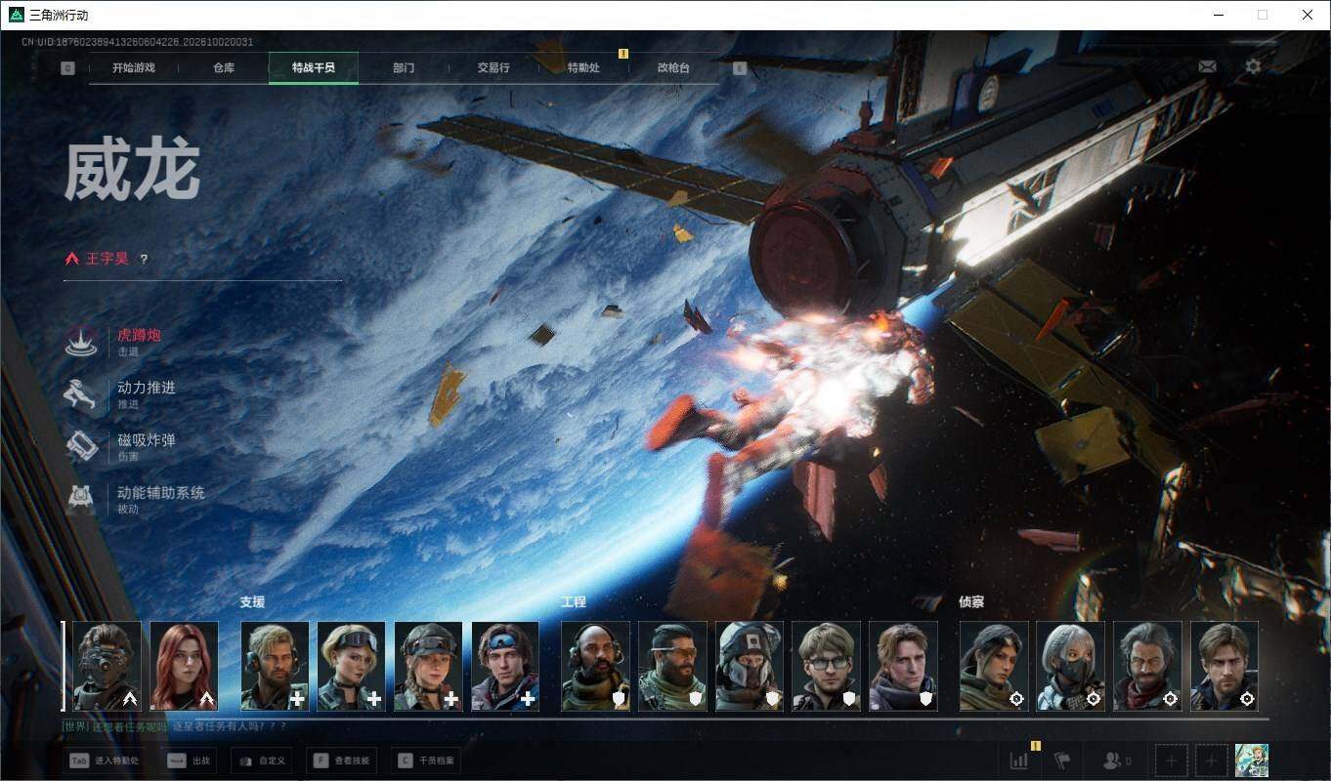Viewport: 1331px width, 781px height.
Task: Select the masked helmet engineer operator portrait
Action: (x=750, y=666)
